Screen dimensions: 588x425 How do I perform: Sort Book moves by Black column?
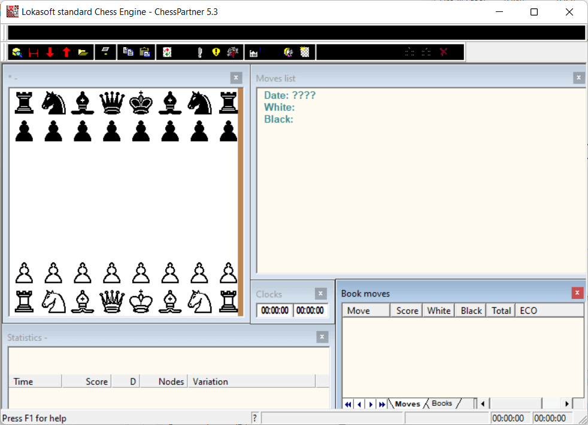tap(471, 310)
